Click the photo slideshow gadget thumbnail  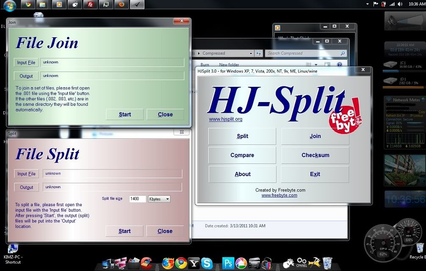point(404,170)
